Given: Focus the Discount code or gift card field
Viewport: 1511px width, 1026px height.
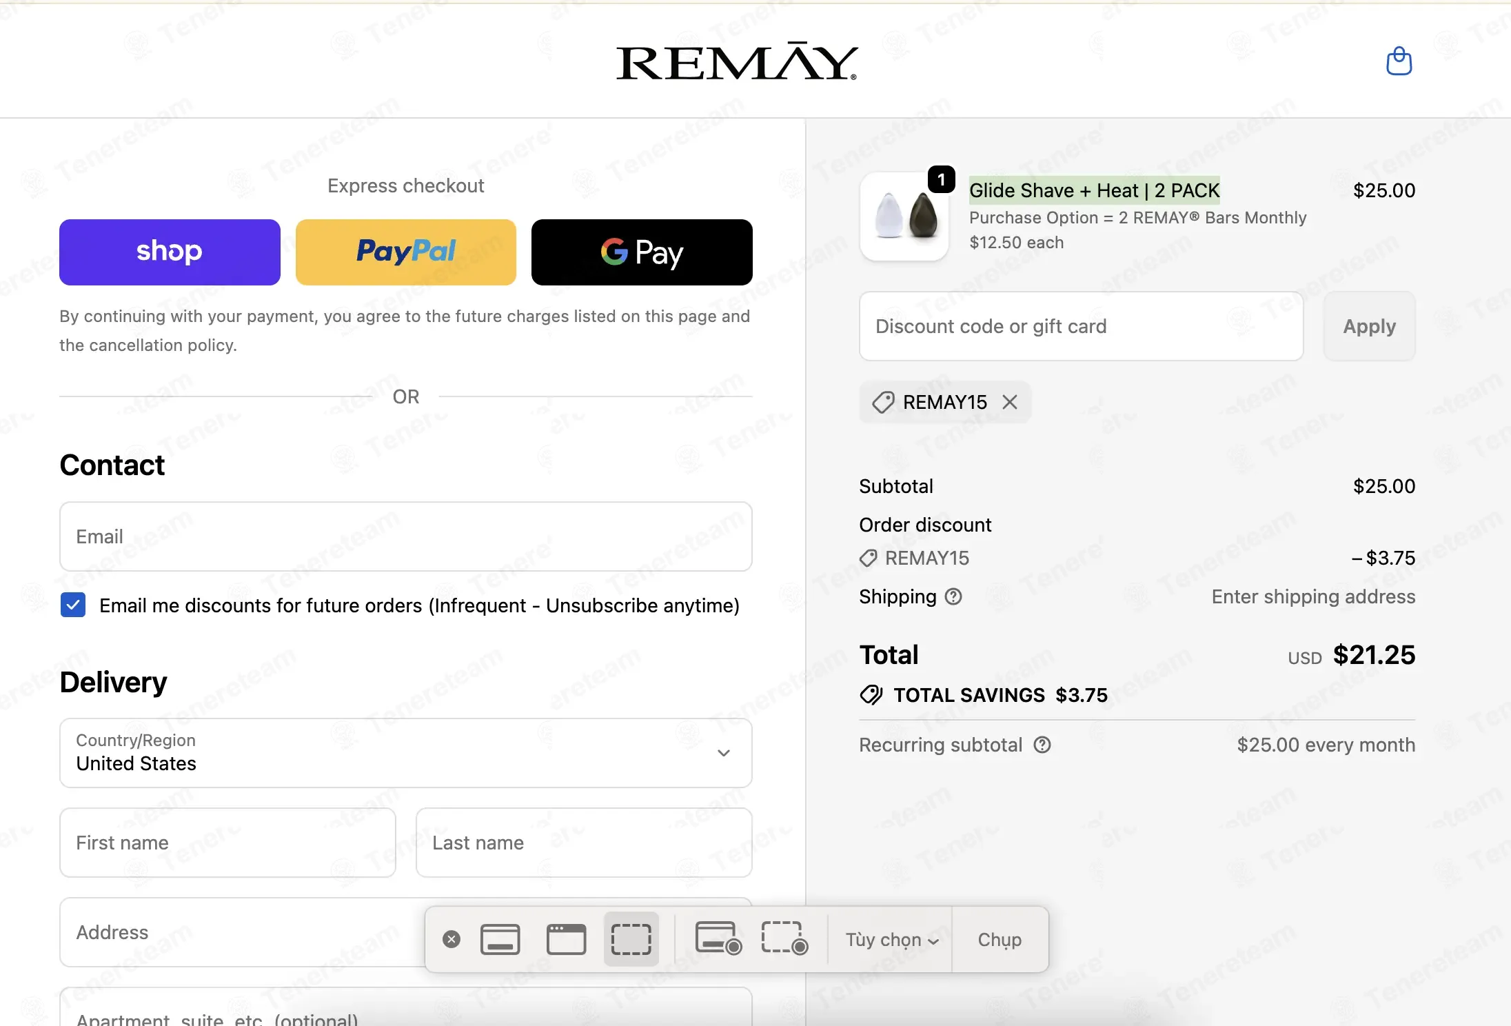Looking at the screenshot, I should (x=1081, y=326).
